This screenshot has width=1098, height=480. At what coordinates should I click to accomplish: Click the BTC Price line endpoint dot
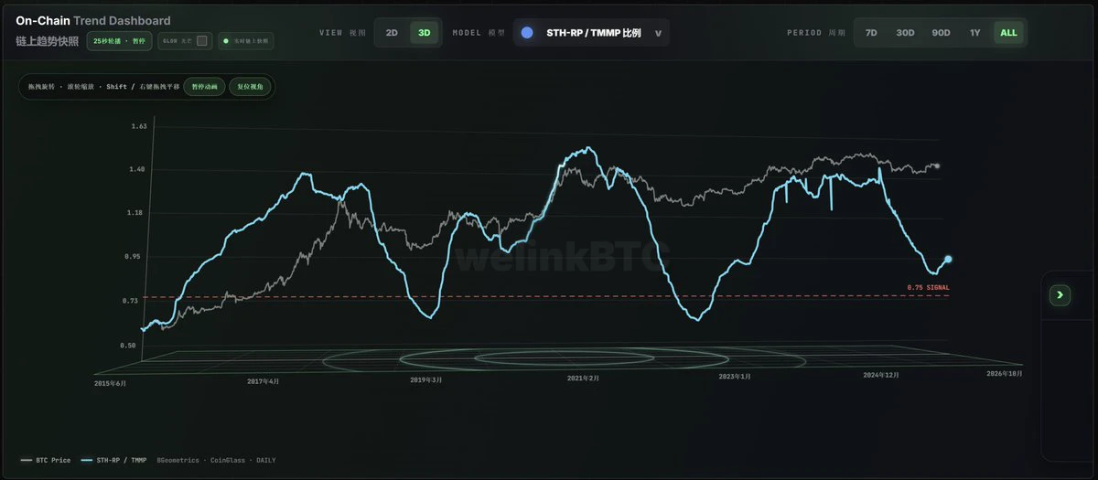937,166
